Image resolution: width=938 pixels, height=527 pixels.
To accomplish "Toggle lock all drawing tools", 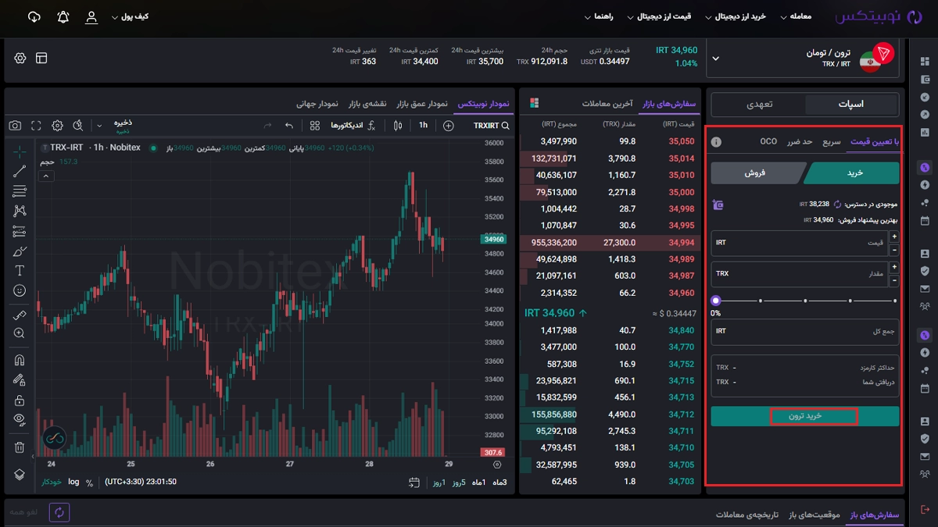I will point(20,401).
